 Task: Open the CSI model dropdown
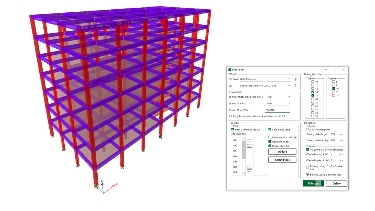289,86
